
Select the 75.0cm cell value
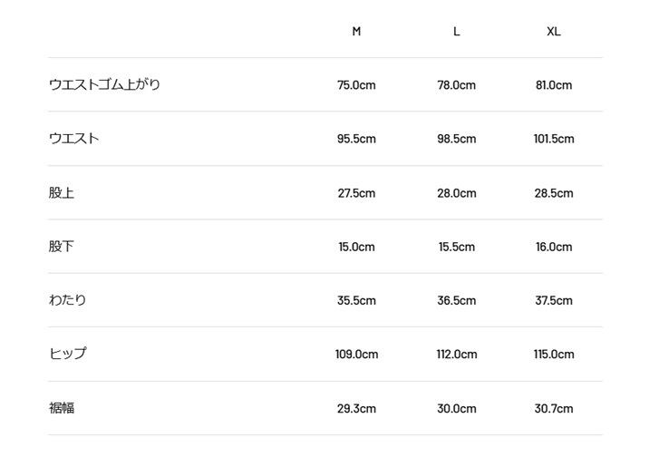click(356, 85)
